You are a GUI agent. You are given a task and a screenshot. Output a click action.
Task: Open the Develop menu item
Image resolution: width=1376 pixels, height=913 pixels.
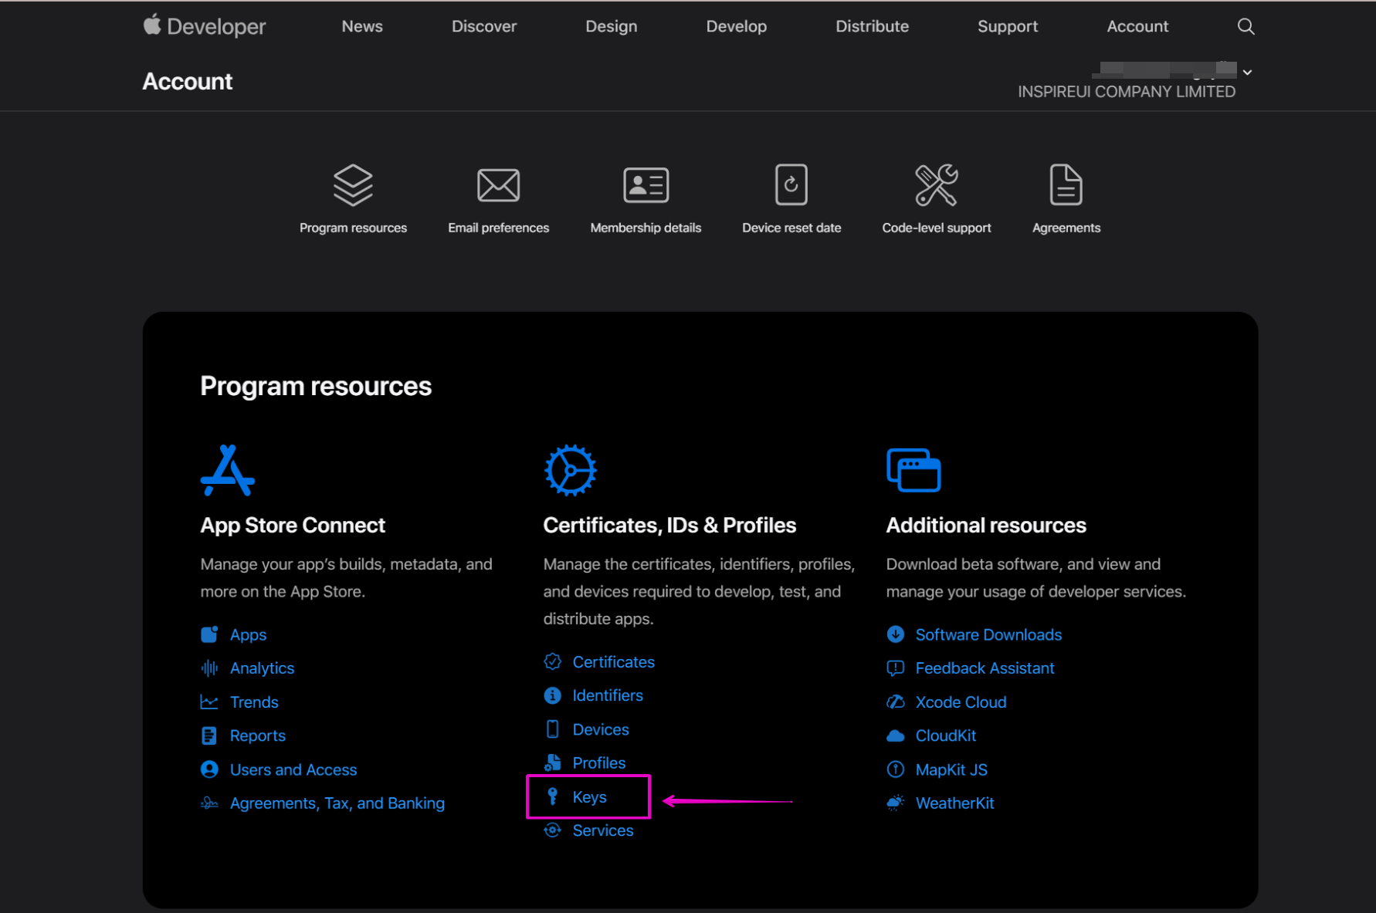point(736,26)
